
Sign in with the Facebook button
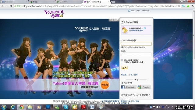(x=129, y=87)
